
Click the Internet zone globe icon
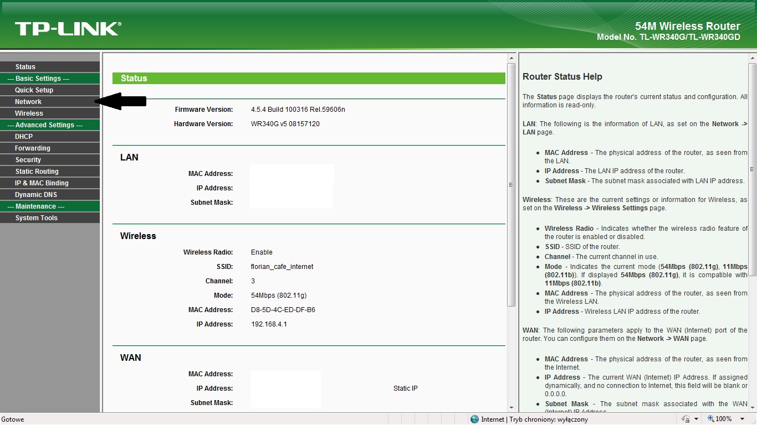[x=474, y=419]
